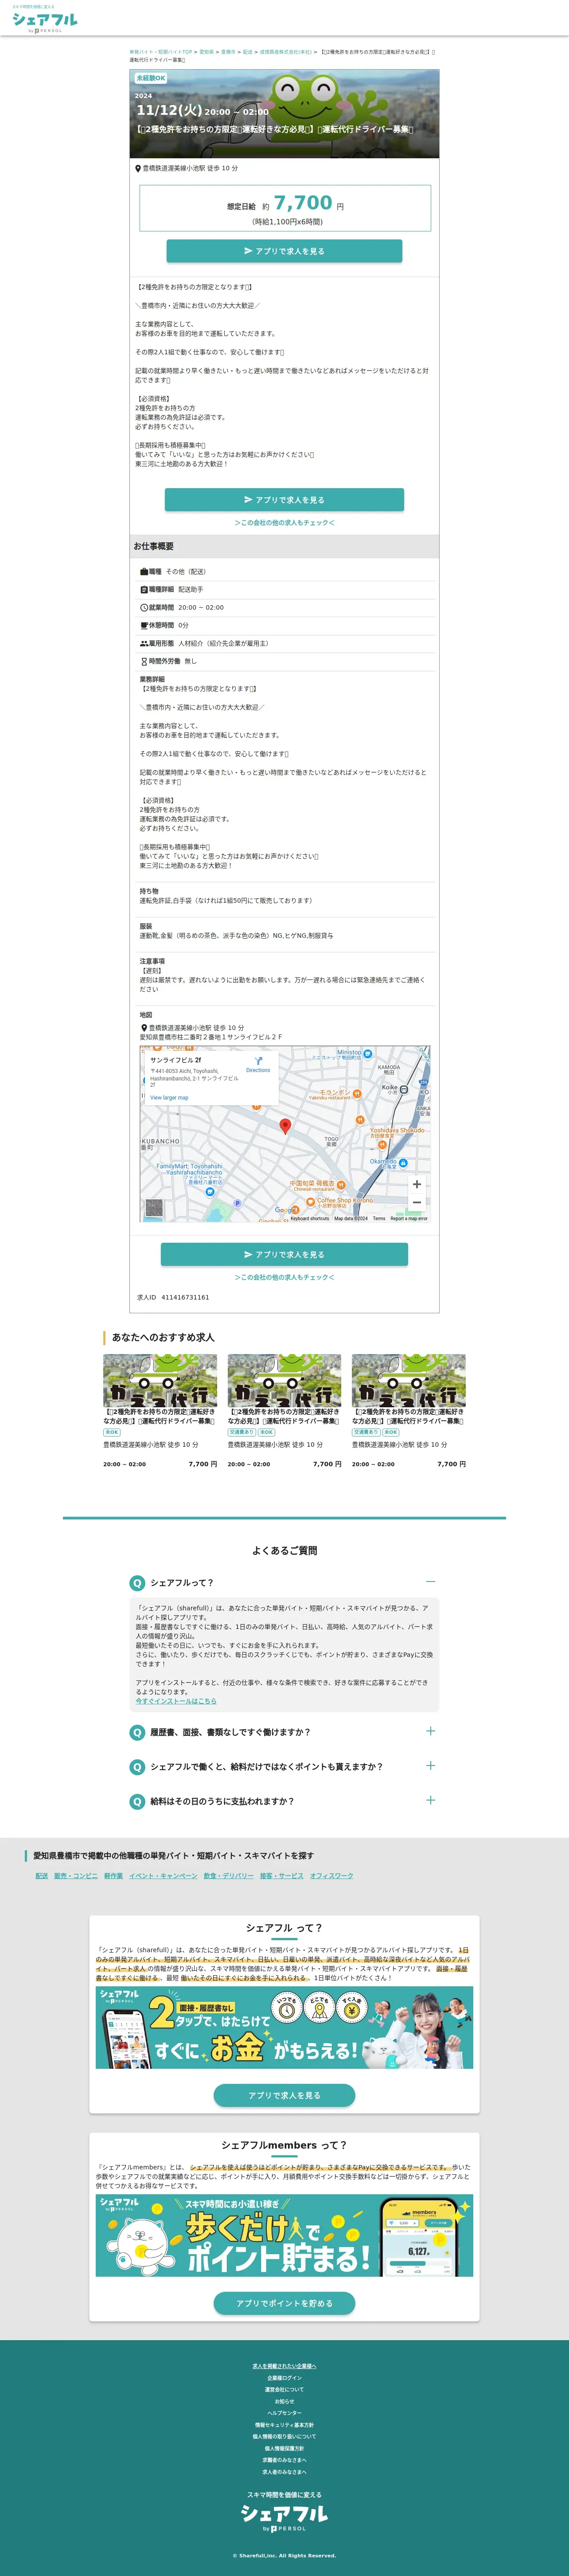The height and width of the screenshot is (2576, 569).
Task: Open third recommended job card thumbnail
Action: click(409, 1381)
